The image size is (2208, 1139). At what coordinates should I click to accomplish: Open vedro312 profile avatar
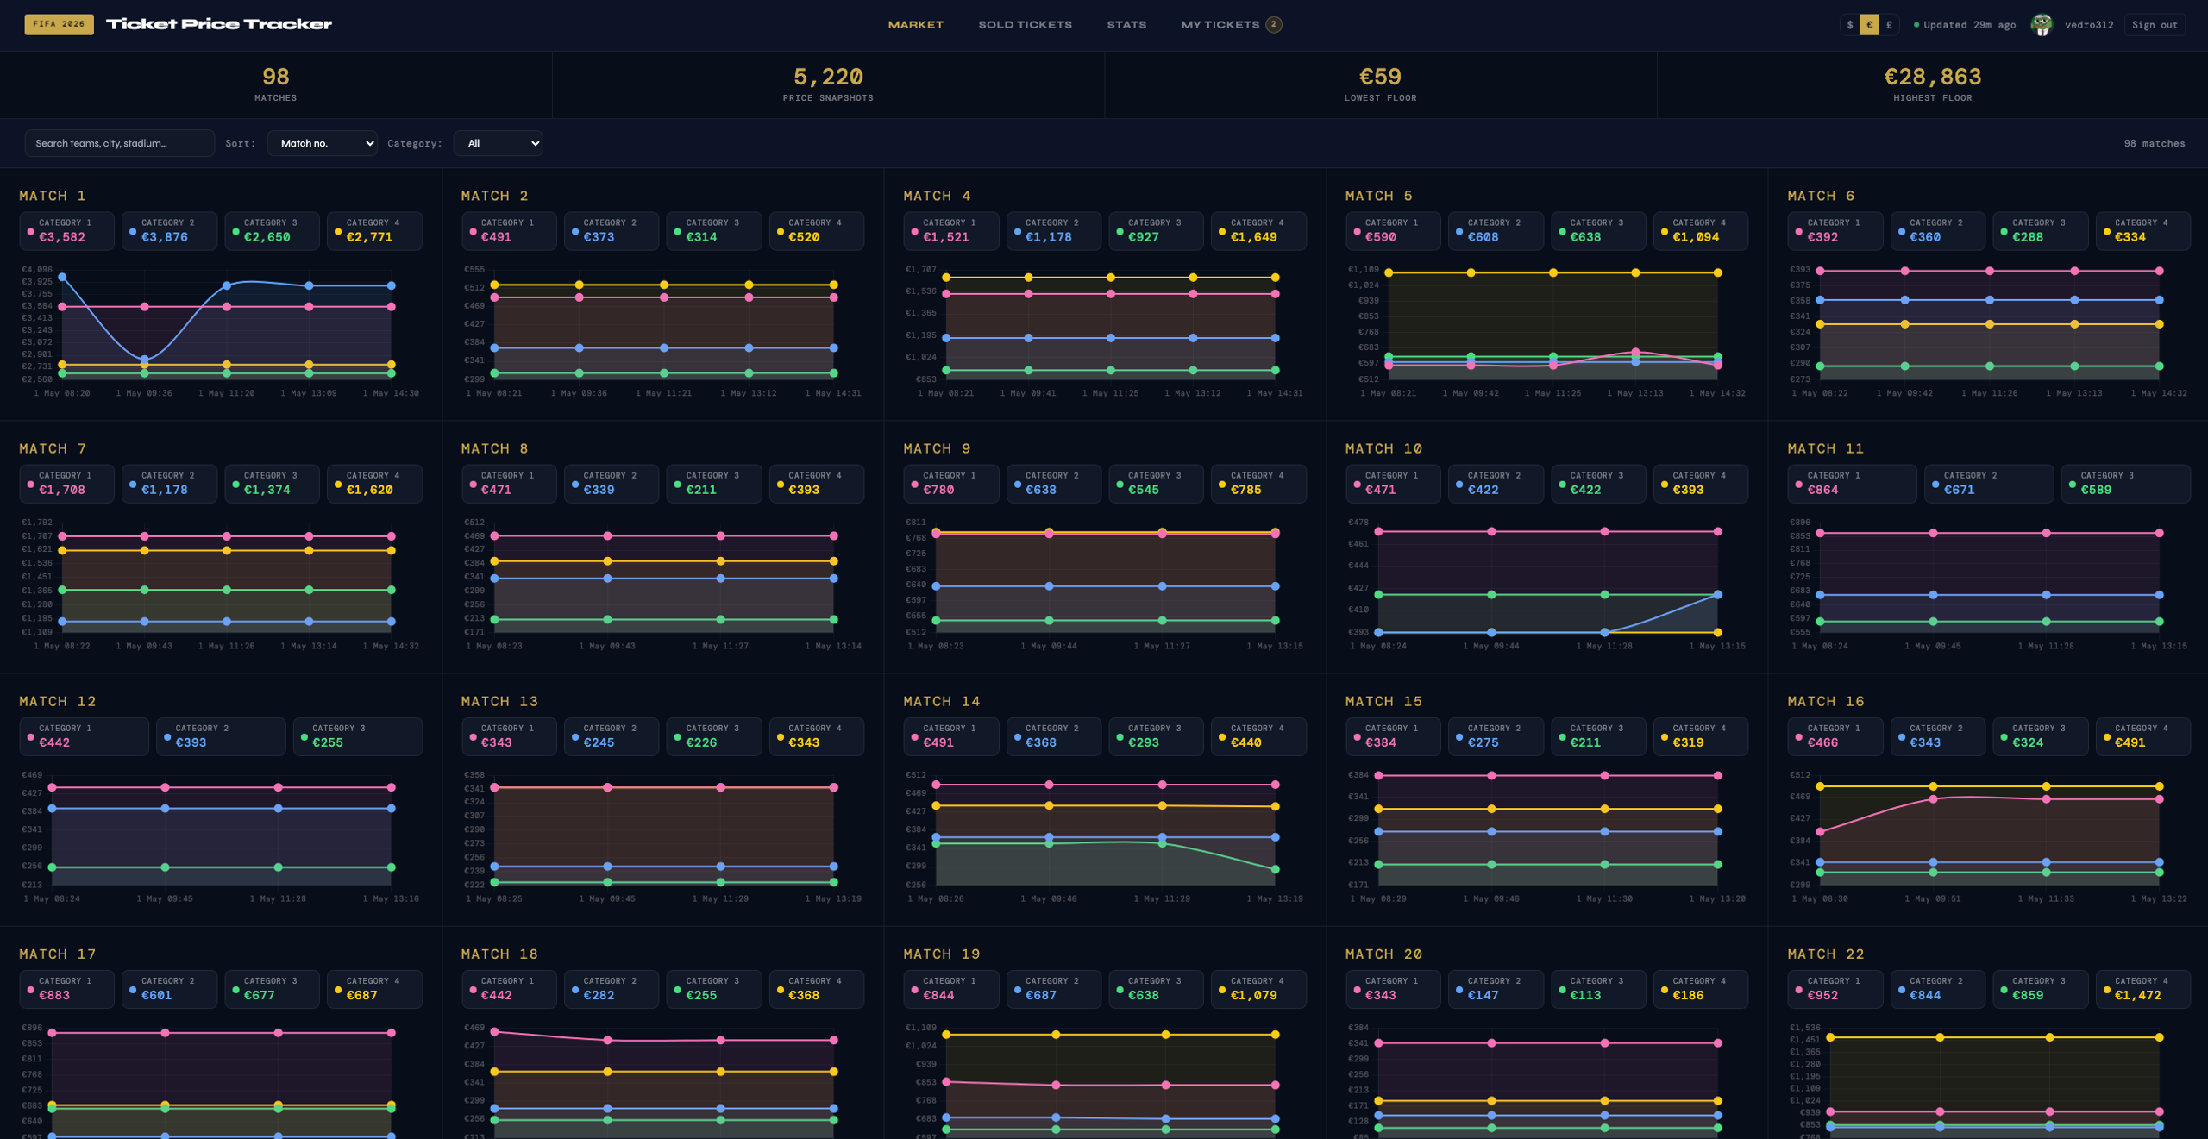click(2042, 25)
